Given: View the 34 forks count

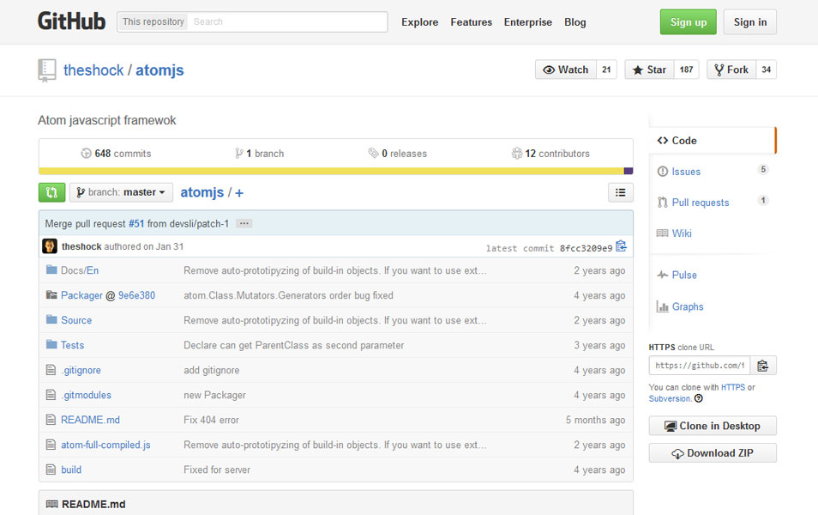Looking at the screenshot, I should pos(766,70).
